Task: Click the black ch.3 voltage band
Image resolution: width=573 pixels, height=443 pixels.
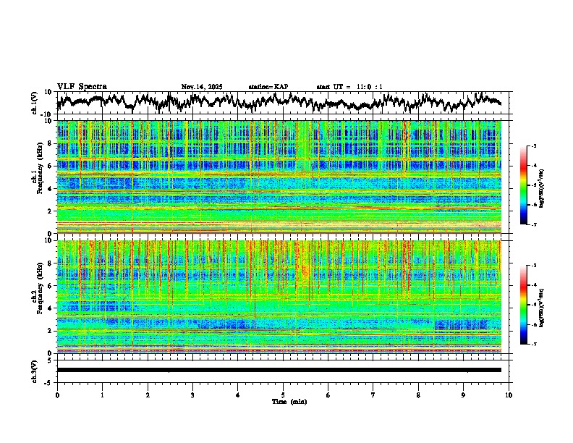Action: coord(279,370)
